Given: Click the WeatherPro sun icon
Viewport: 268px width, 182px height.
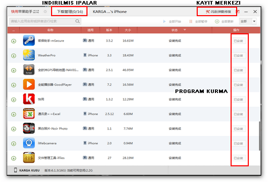Looking at the screenshot, I should [29, 55].
